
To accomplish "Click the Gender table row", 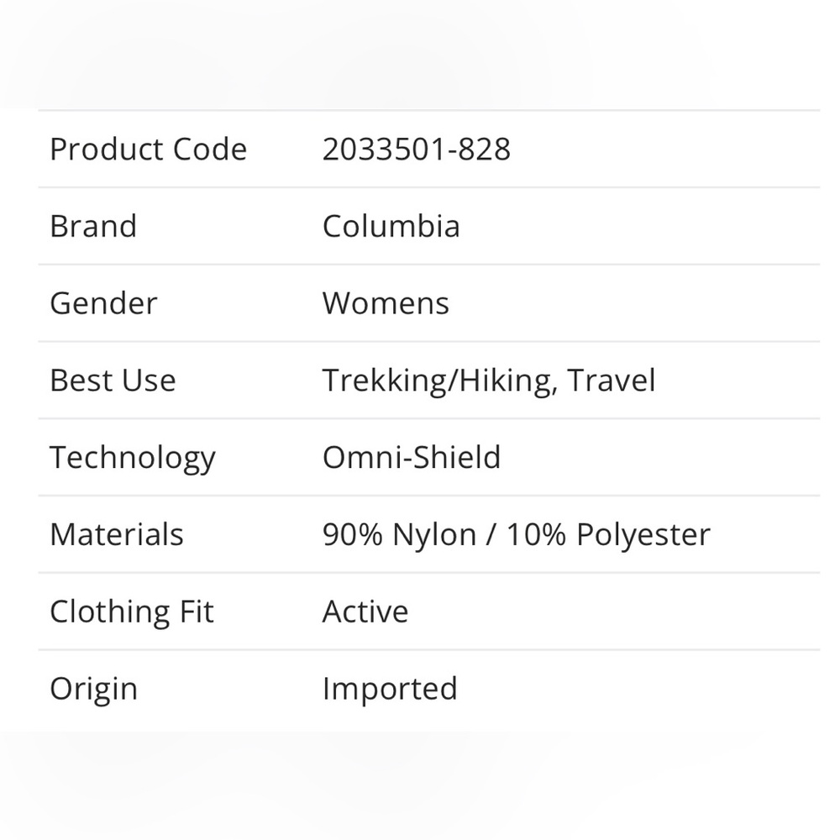I will 428,303.
